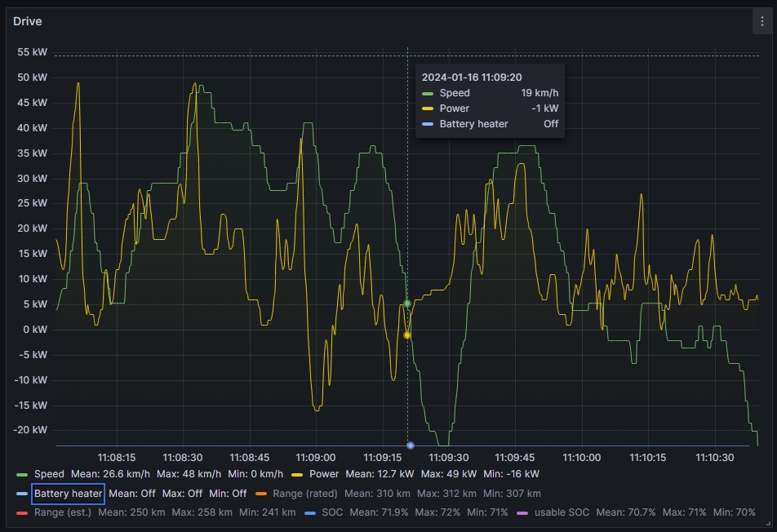Click the orange Range (rated) color swatch
The image size is (777, 532).
pos(260,494)
